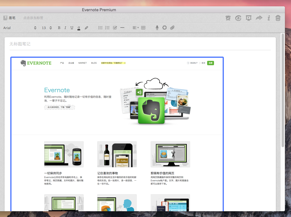The width and height of the screenshot is (291, 217).
Task: Insert a numbered list
Action: [107, 28]
